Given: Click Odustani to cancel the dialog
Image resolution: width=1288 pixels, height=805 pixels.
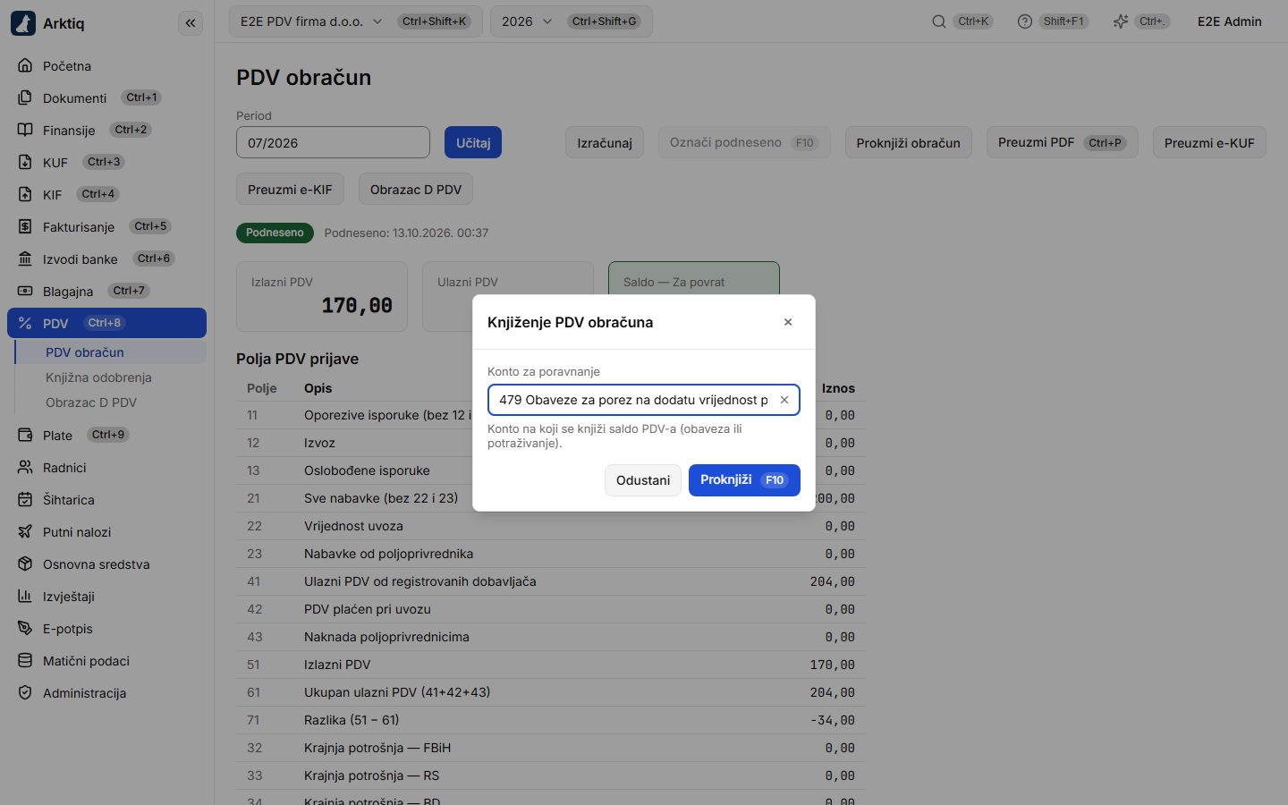Looking at the screenshot, I should pos(643,480).
